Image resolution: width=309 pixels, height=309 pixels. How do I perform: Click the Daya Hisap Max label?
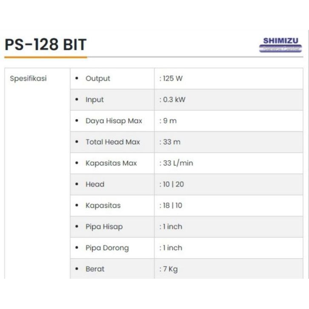[114, 121]
